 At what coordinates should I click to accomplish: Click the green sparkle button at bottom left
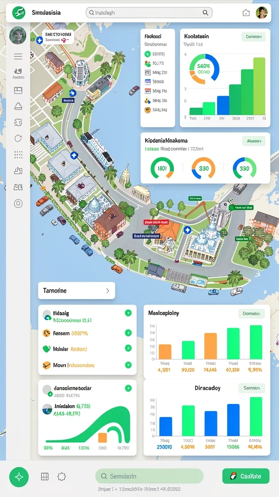point(19,477)
